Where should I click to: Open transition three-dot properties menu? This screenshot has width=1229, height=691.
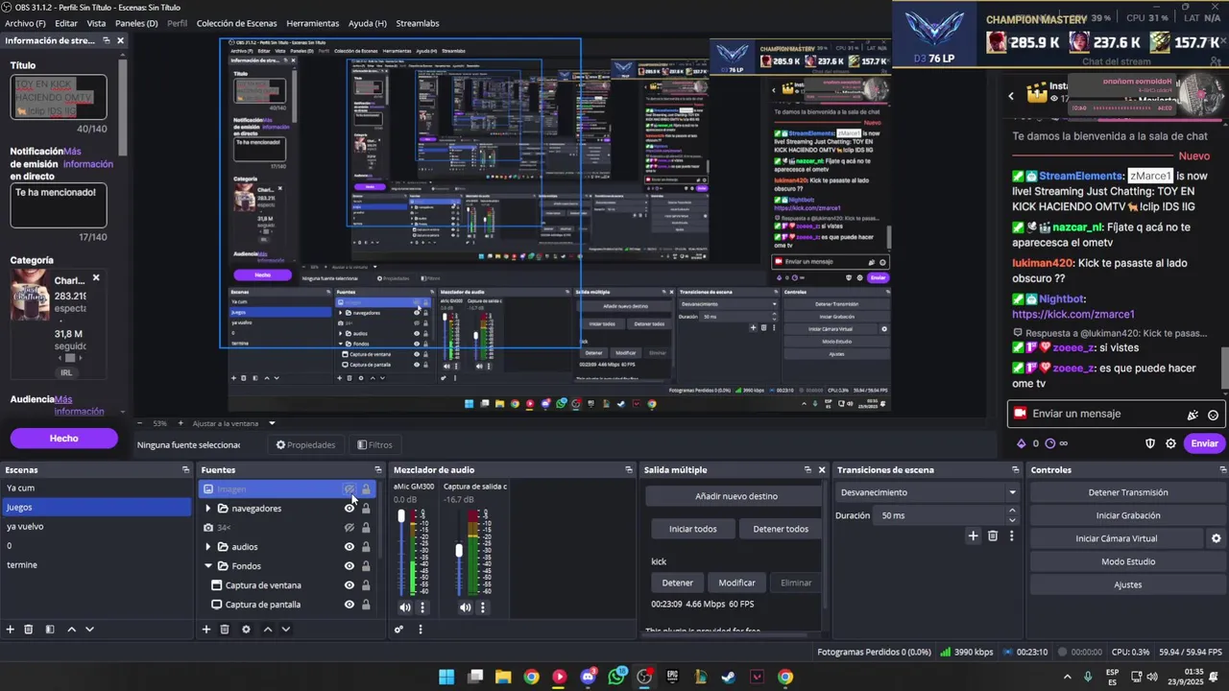pyautogui.click(x=1011, y=536)
